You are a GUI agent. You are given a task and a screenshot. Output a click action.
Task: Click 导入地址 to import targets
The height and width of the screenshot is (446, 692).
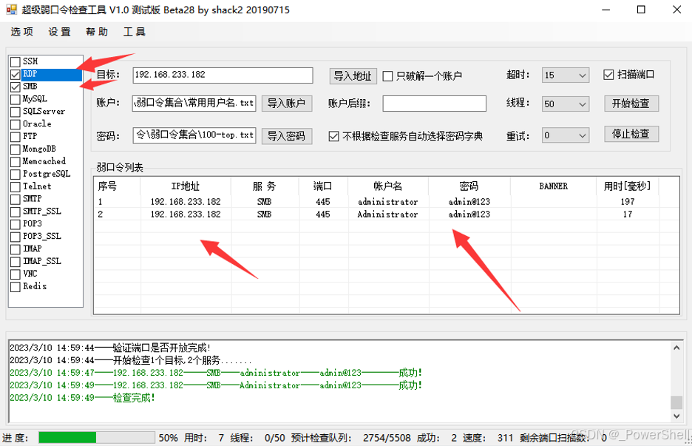[353, 75]
